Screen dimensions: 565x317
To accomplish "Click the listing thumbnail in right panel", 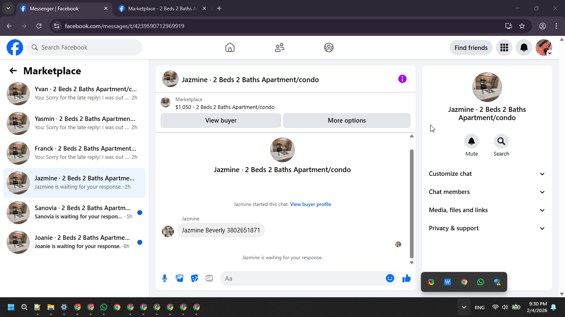I will (x=487, y=87).
